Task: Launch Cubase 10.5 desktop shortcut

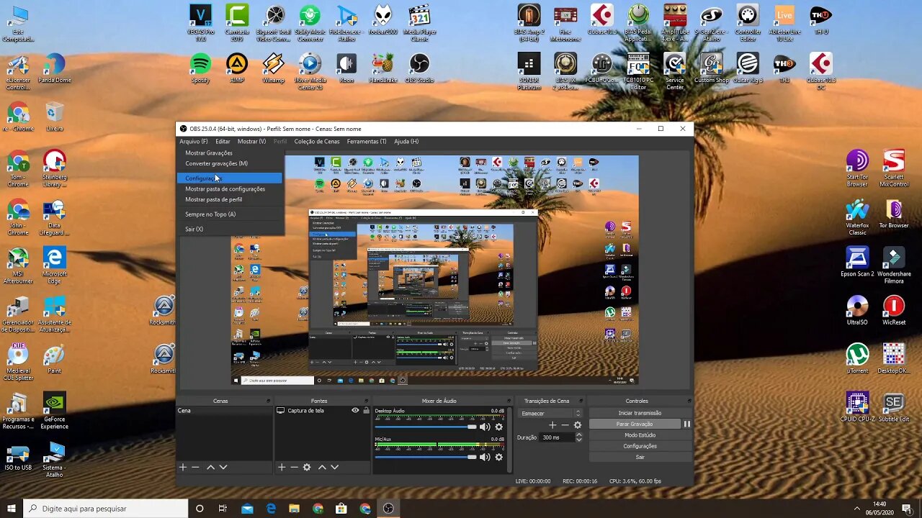Action: click(x=601, y=19)
